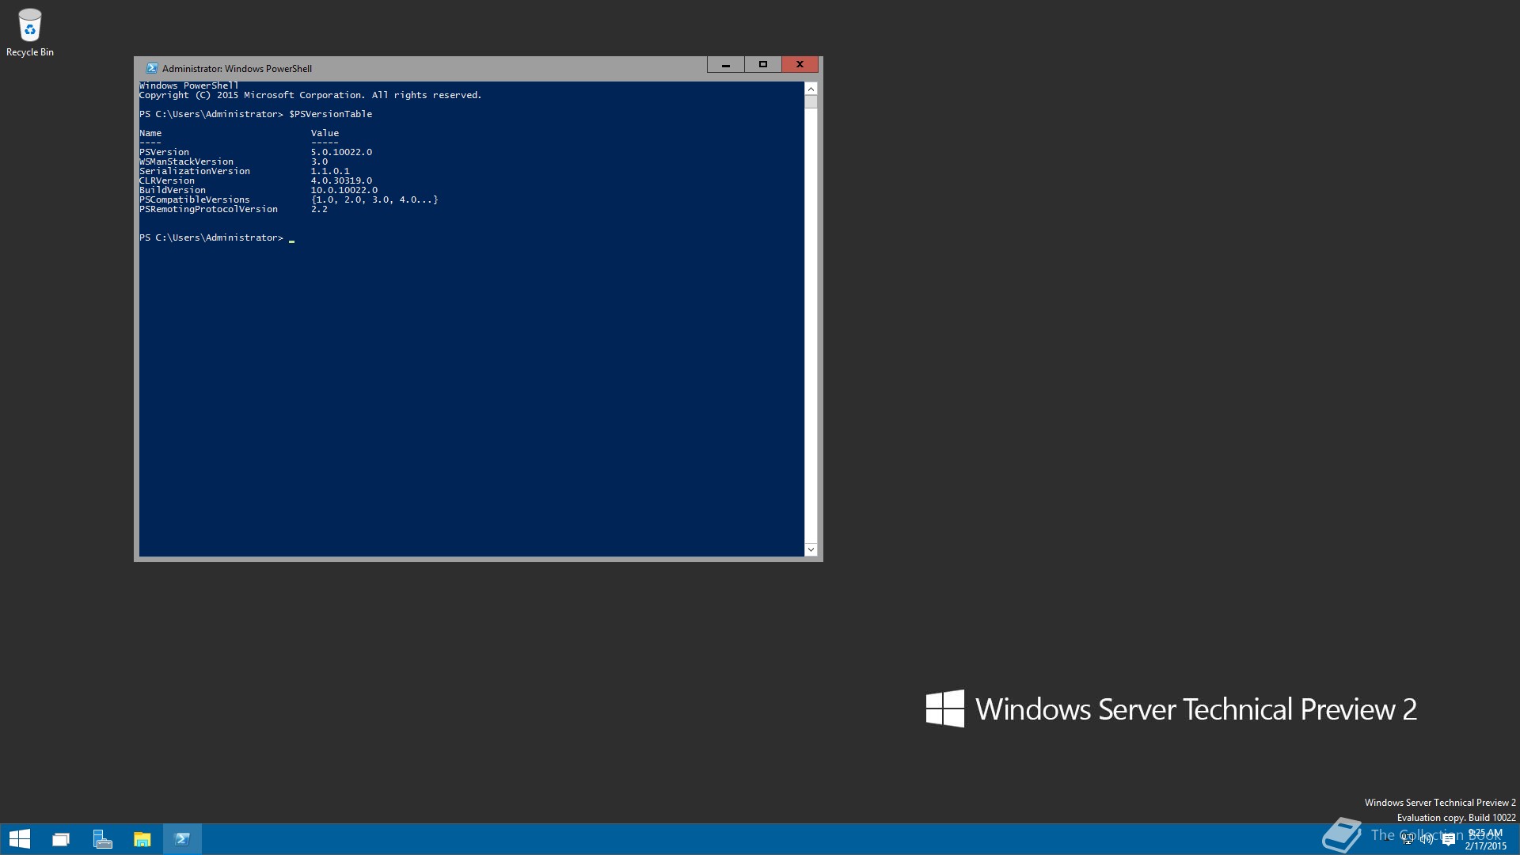Click the SerializationVersion value 1.1.0.1
Viewport: 1520px width, 855px height.
[330, 171]
